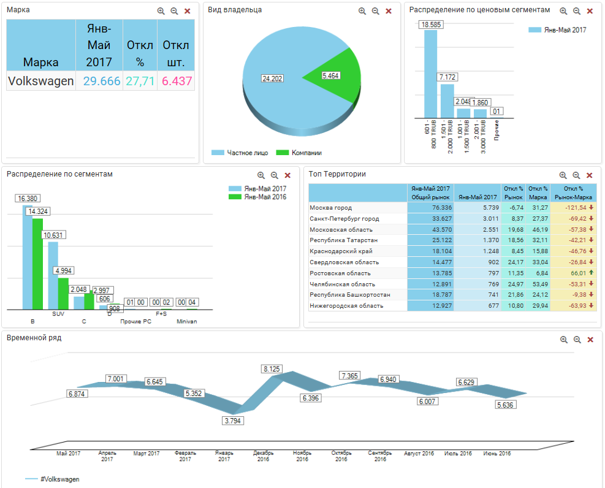Image resolution: width=605 pixels, height=488 pixels.
Task: Zoom in on the Марка panel
Action: (x=161, y=11)
